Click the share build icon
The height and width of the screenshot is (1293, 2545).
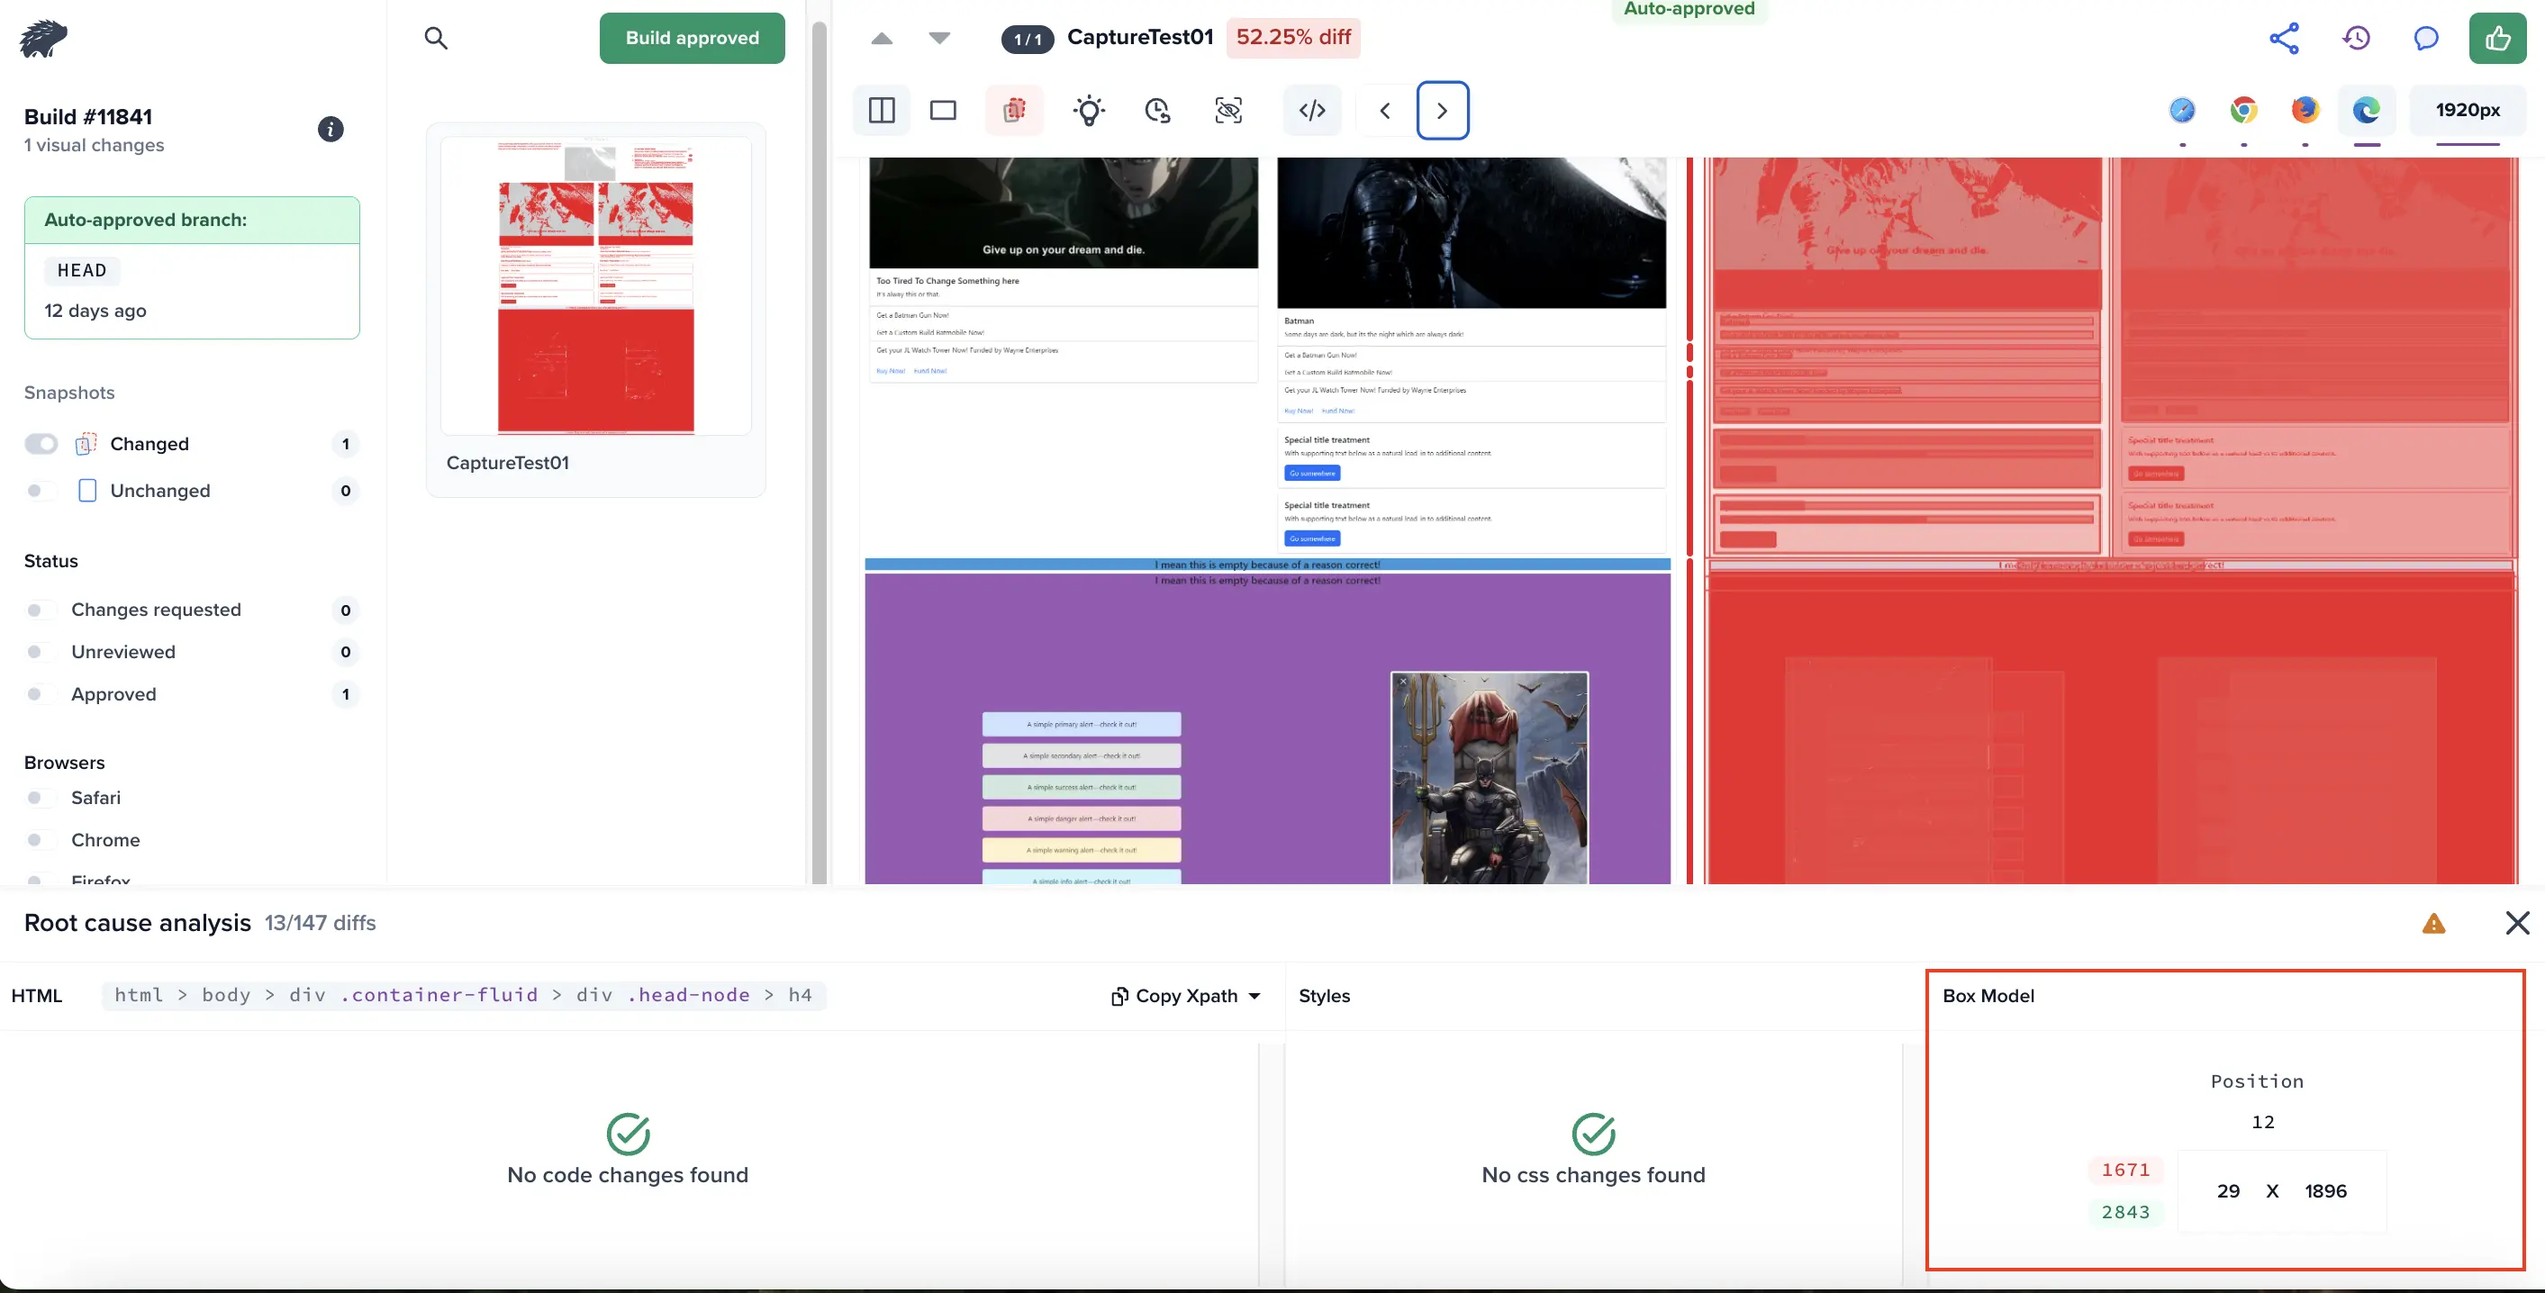click(x=2283, y=36)
